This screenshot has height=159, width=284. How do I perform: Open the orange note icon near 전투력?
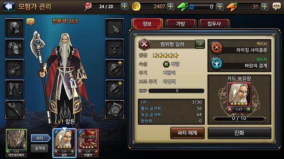click(30, 22)
